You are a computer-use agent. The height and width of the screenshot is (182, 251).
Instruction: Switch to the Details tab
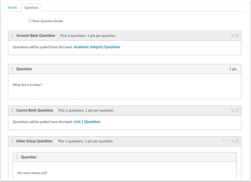[x=12, y=7]
